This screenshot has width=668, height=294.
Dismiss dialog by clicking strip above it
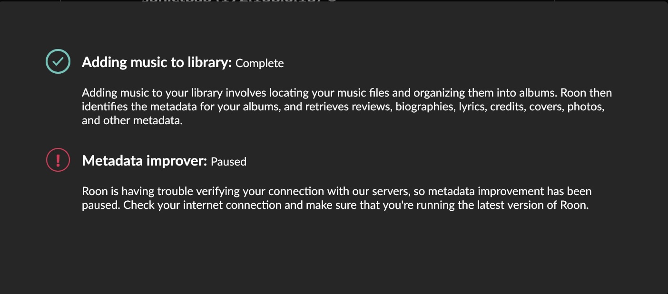[x=334, y=1]
